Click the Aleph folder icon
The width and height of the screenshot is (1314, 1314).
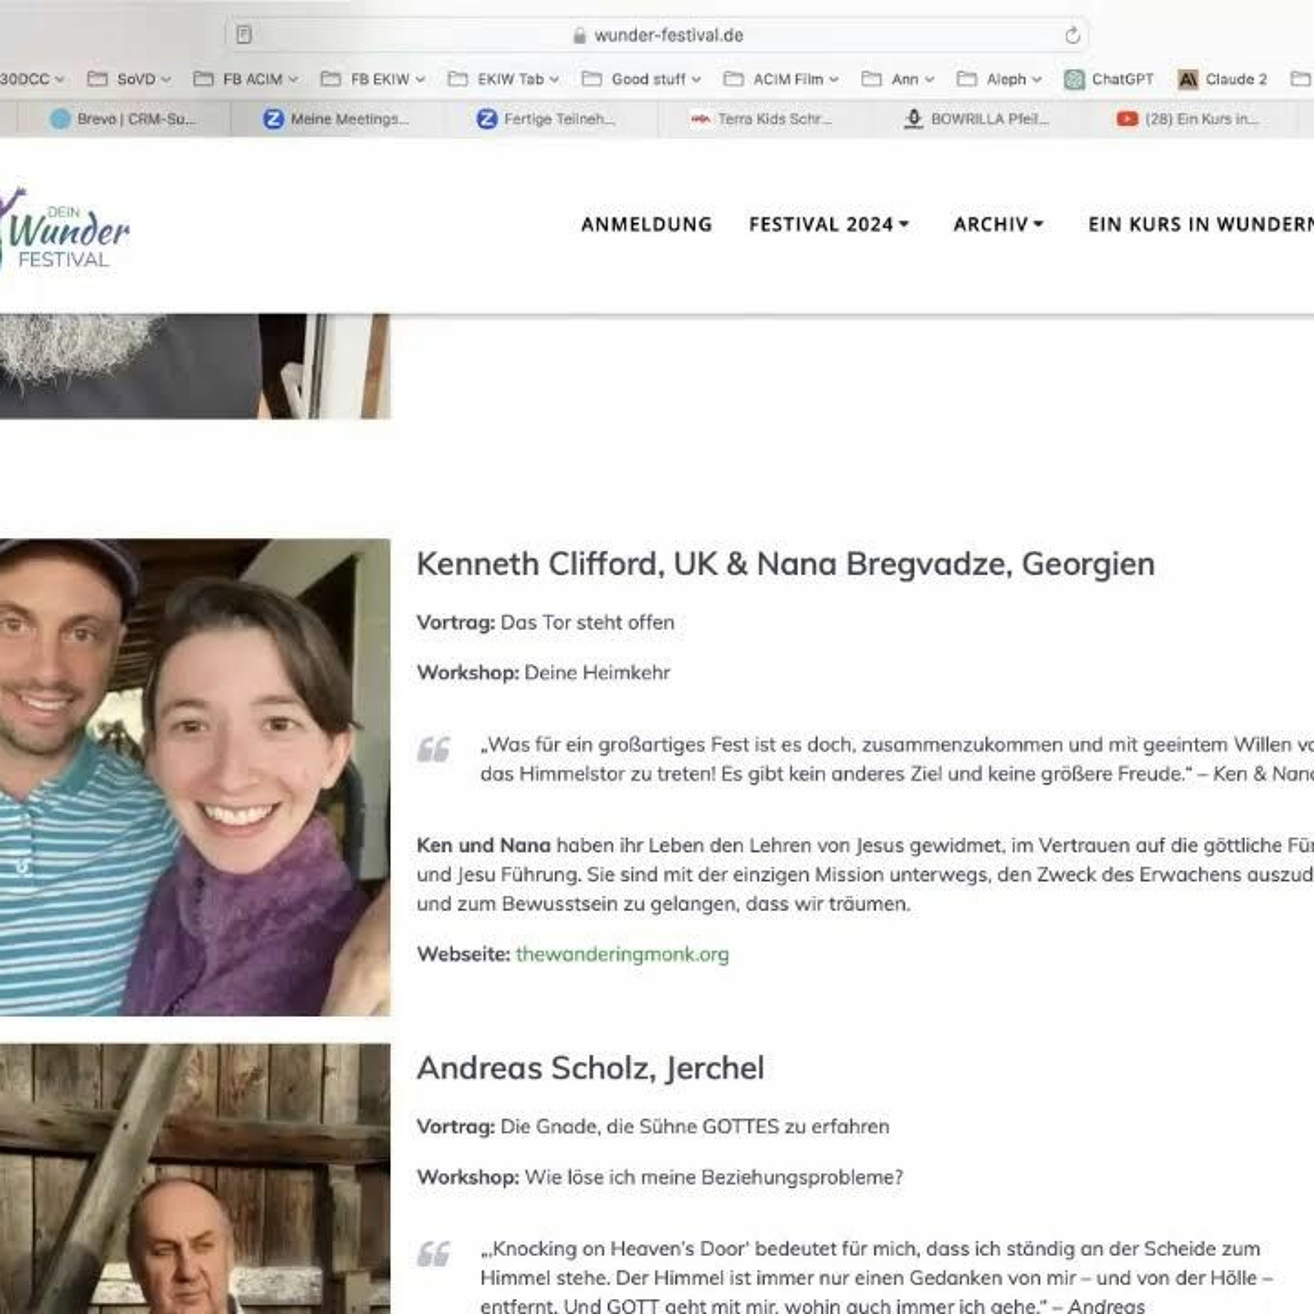tap(967, 80)
